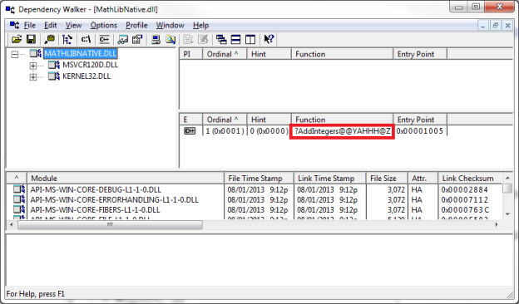Select API-MS-WIN-CORE-DEBUG-L1-1-0.DLL module row
This screenshot has height=304, width=519.
[x=255, y=189]
